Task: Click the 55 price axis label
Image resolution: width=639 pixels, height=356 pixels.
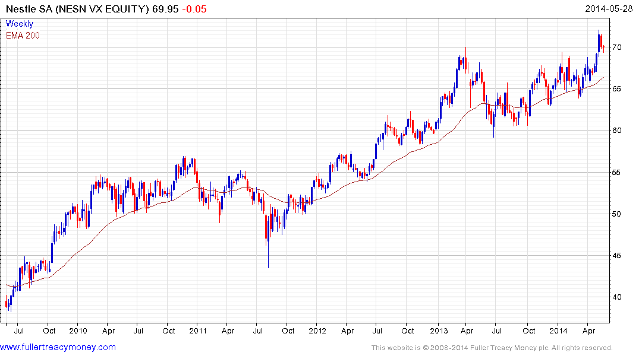Action: coord(616,173)
